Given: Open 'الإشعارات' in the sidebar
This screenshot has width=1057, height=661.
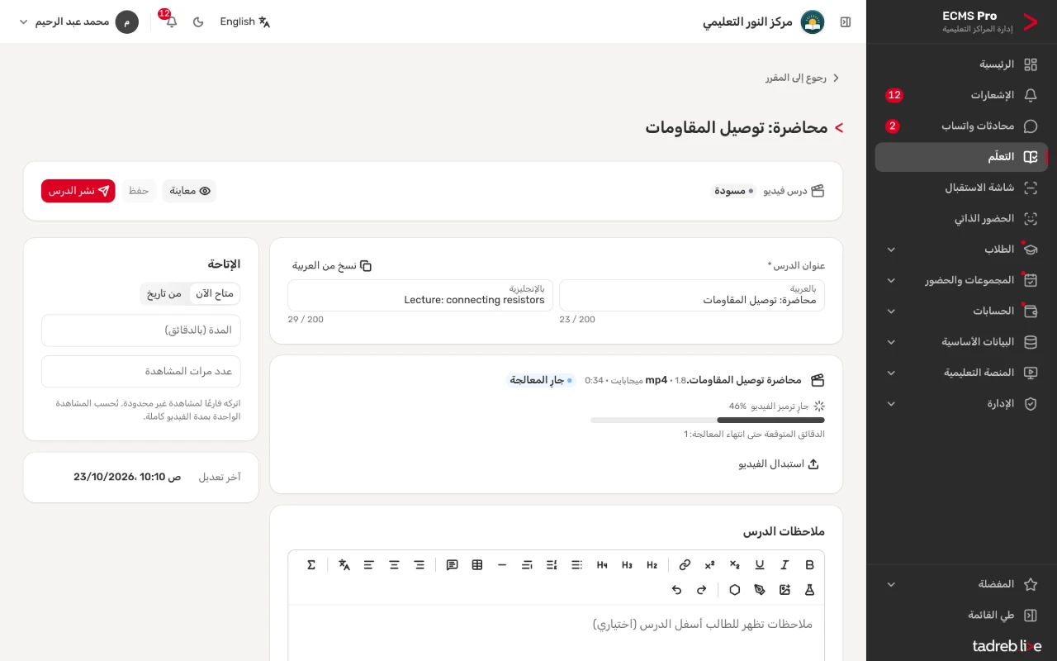Looking at the screenshot, I should (961, 95).
